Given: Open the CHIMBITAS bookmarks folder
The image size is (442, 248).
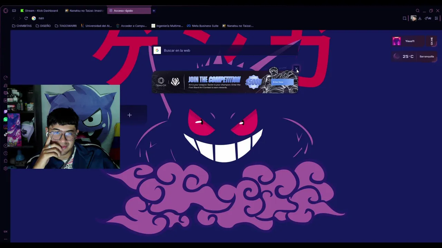Looking at the screenshot, I should 22,26.
